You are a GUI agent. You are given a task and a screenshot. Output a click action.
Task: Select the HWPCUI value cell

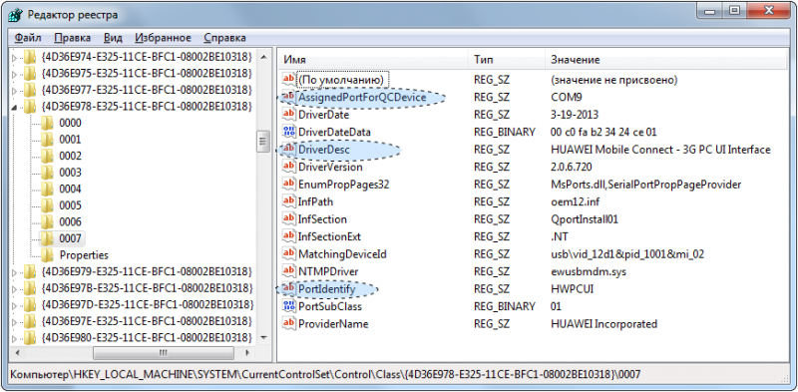(572, 288)
